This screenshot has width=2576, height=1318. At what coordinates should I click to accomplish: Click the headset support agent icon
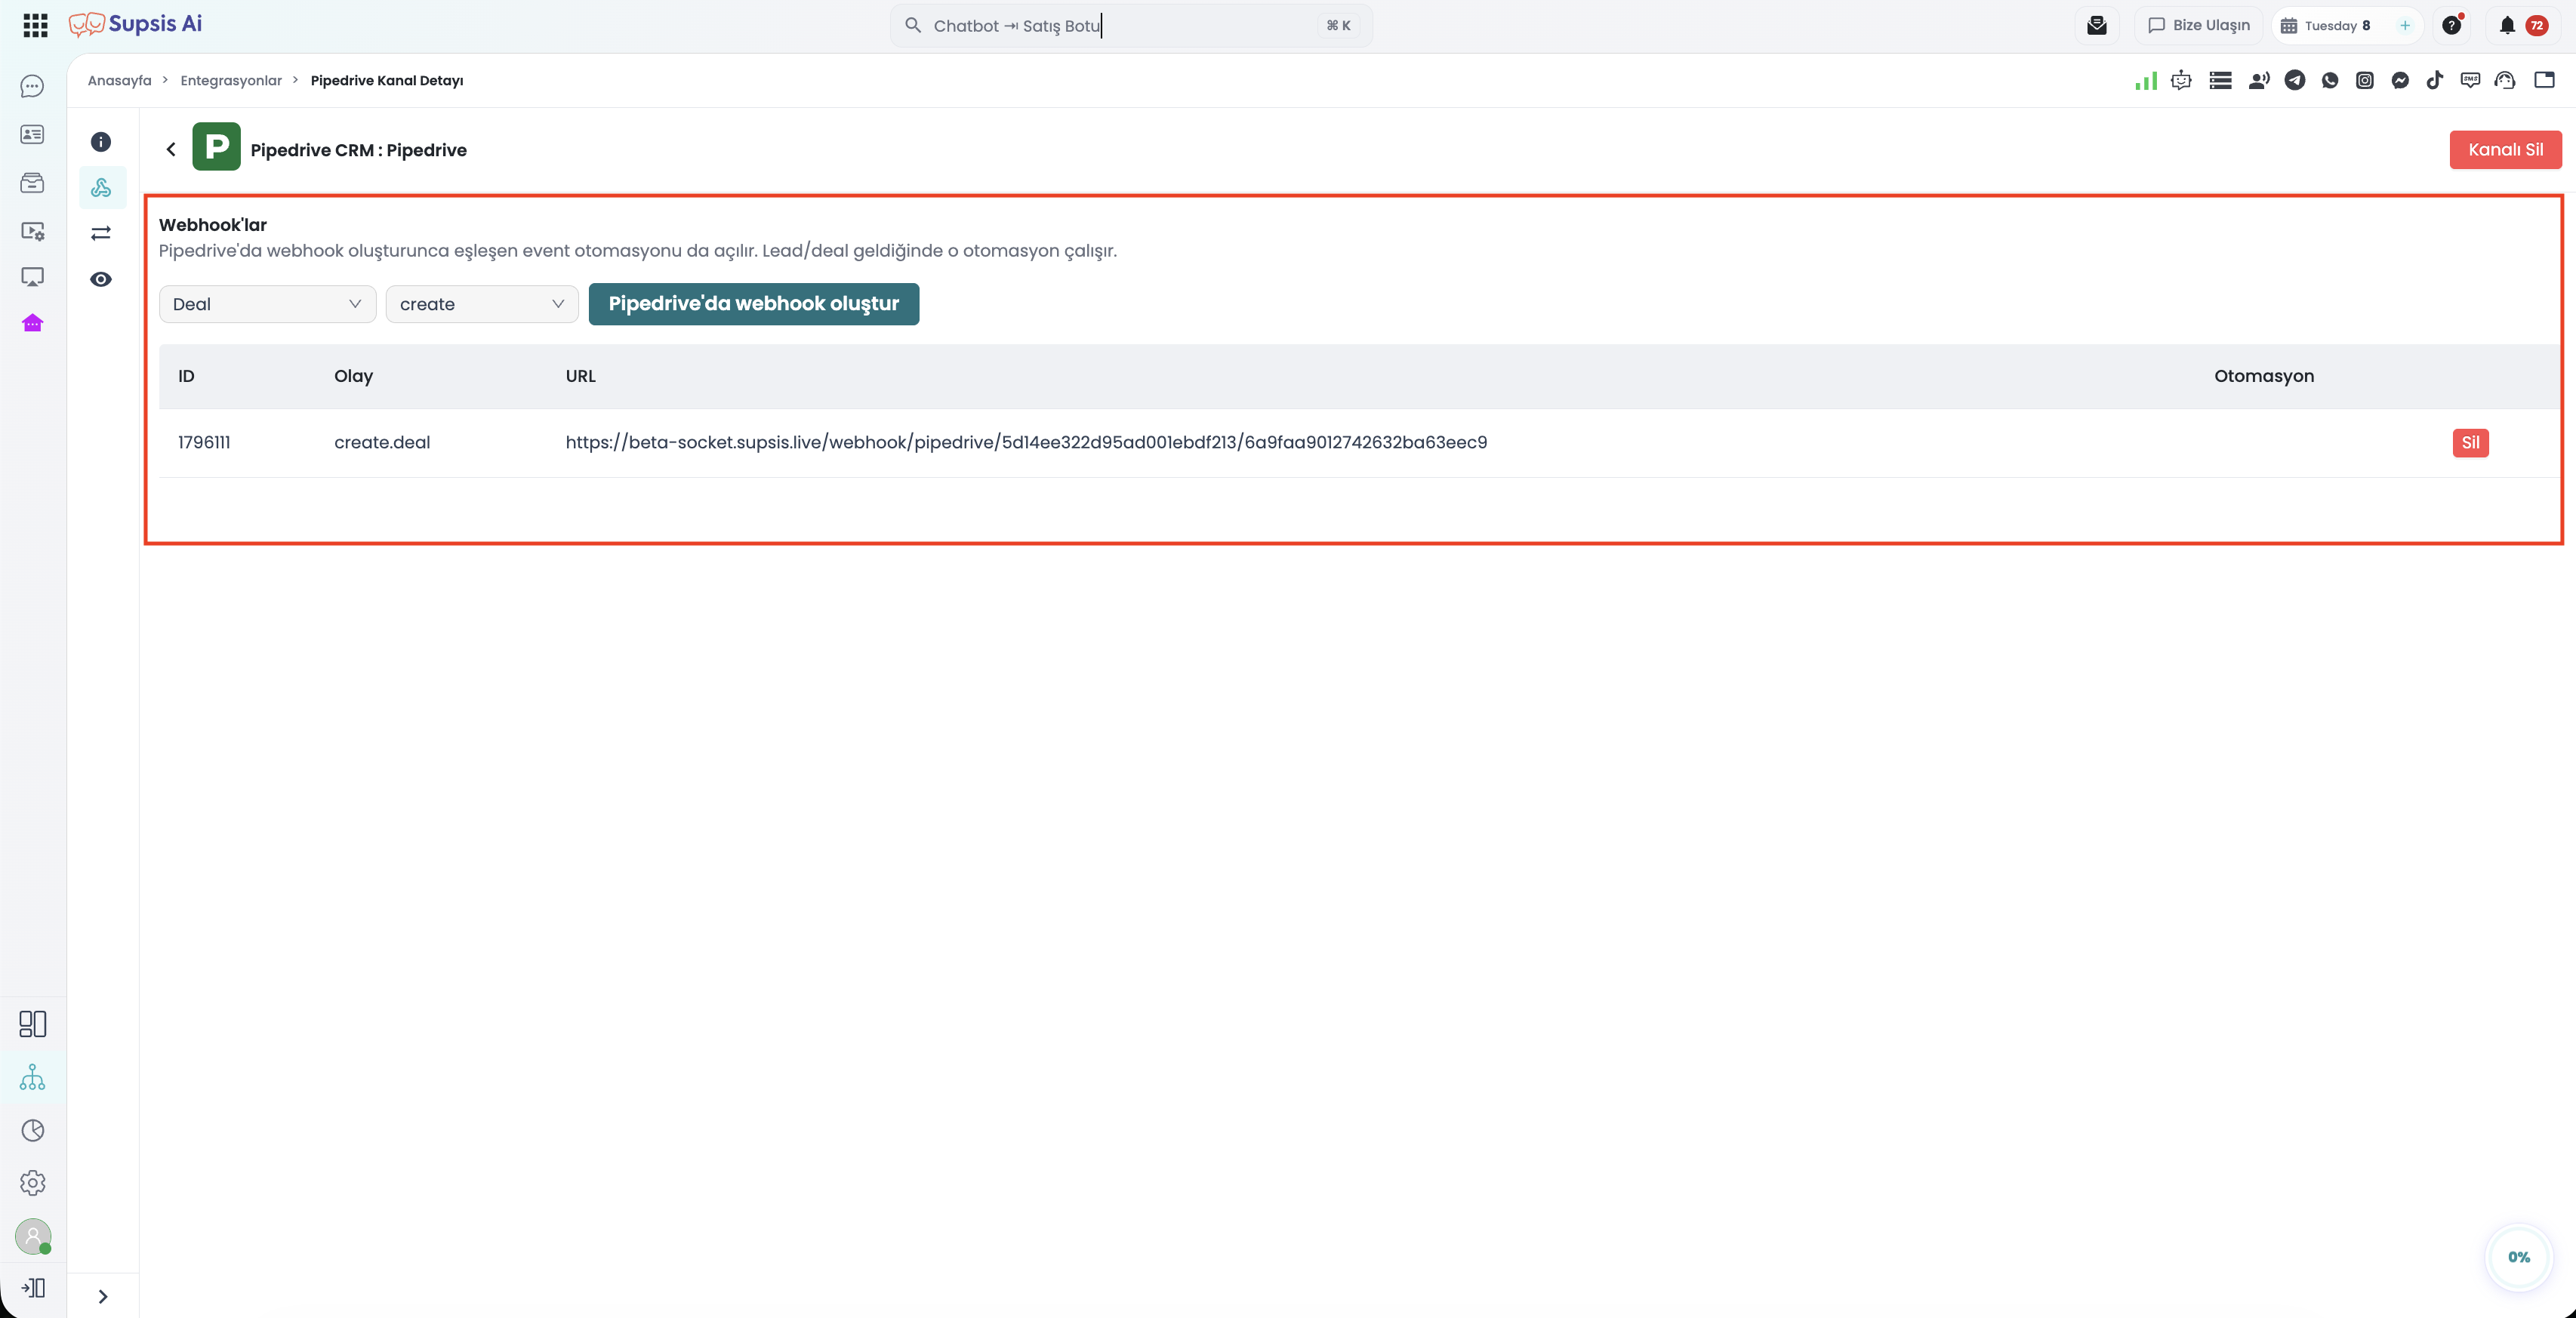click(2505, 80)
